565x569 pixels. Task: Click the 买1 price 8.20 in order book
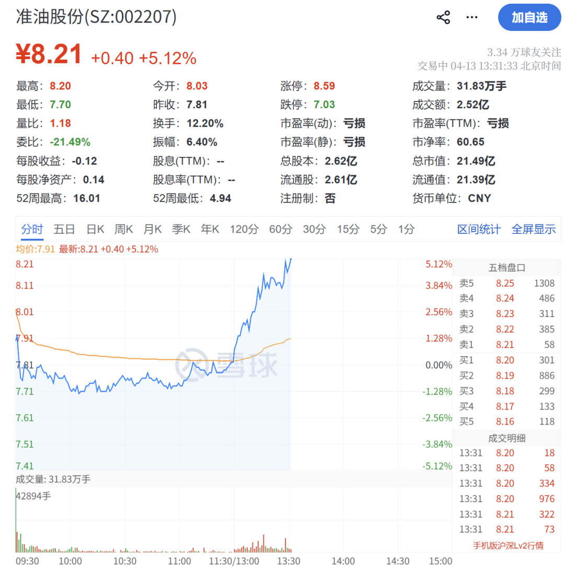(505, 360)
